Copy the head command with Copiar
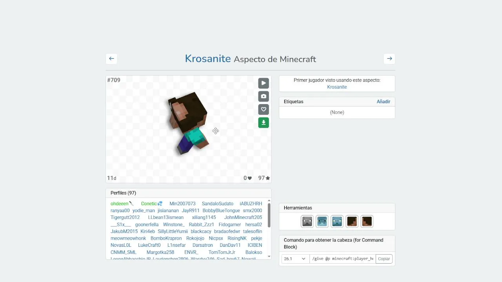 pyautogui.click(x=384, y=259)
